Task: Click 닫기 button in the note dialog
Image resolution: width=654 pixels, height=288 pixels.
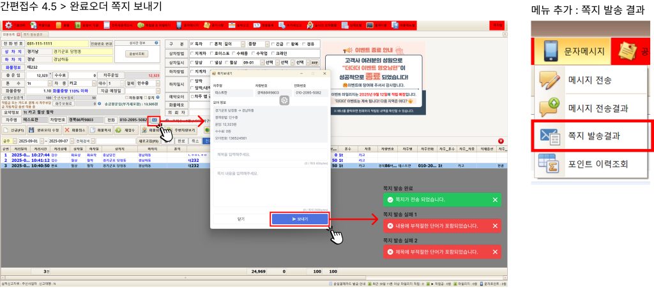Action: click(x=240, y=219)
